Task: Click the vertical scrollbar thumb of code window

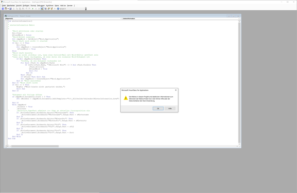Action: (239, 83)
